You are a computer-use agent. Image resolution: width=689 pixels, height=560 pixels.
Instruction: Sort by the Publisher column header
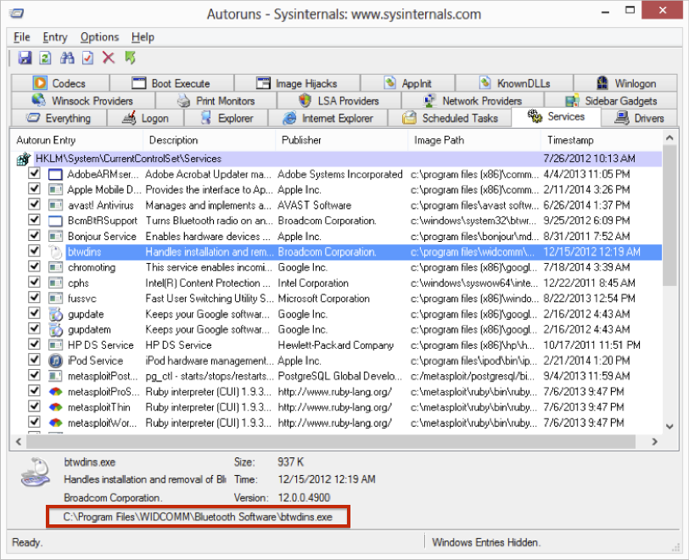point(342,140)
